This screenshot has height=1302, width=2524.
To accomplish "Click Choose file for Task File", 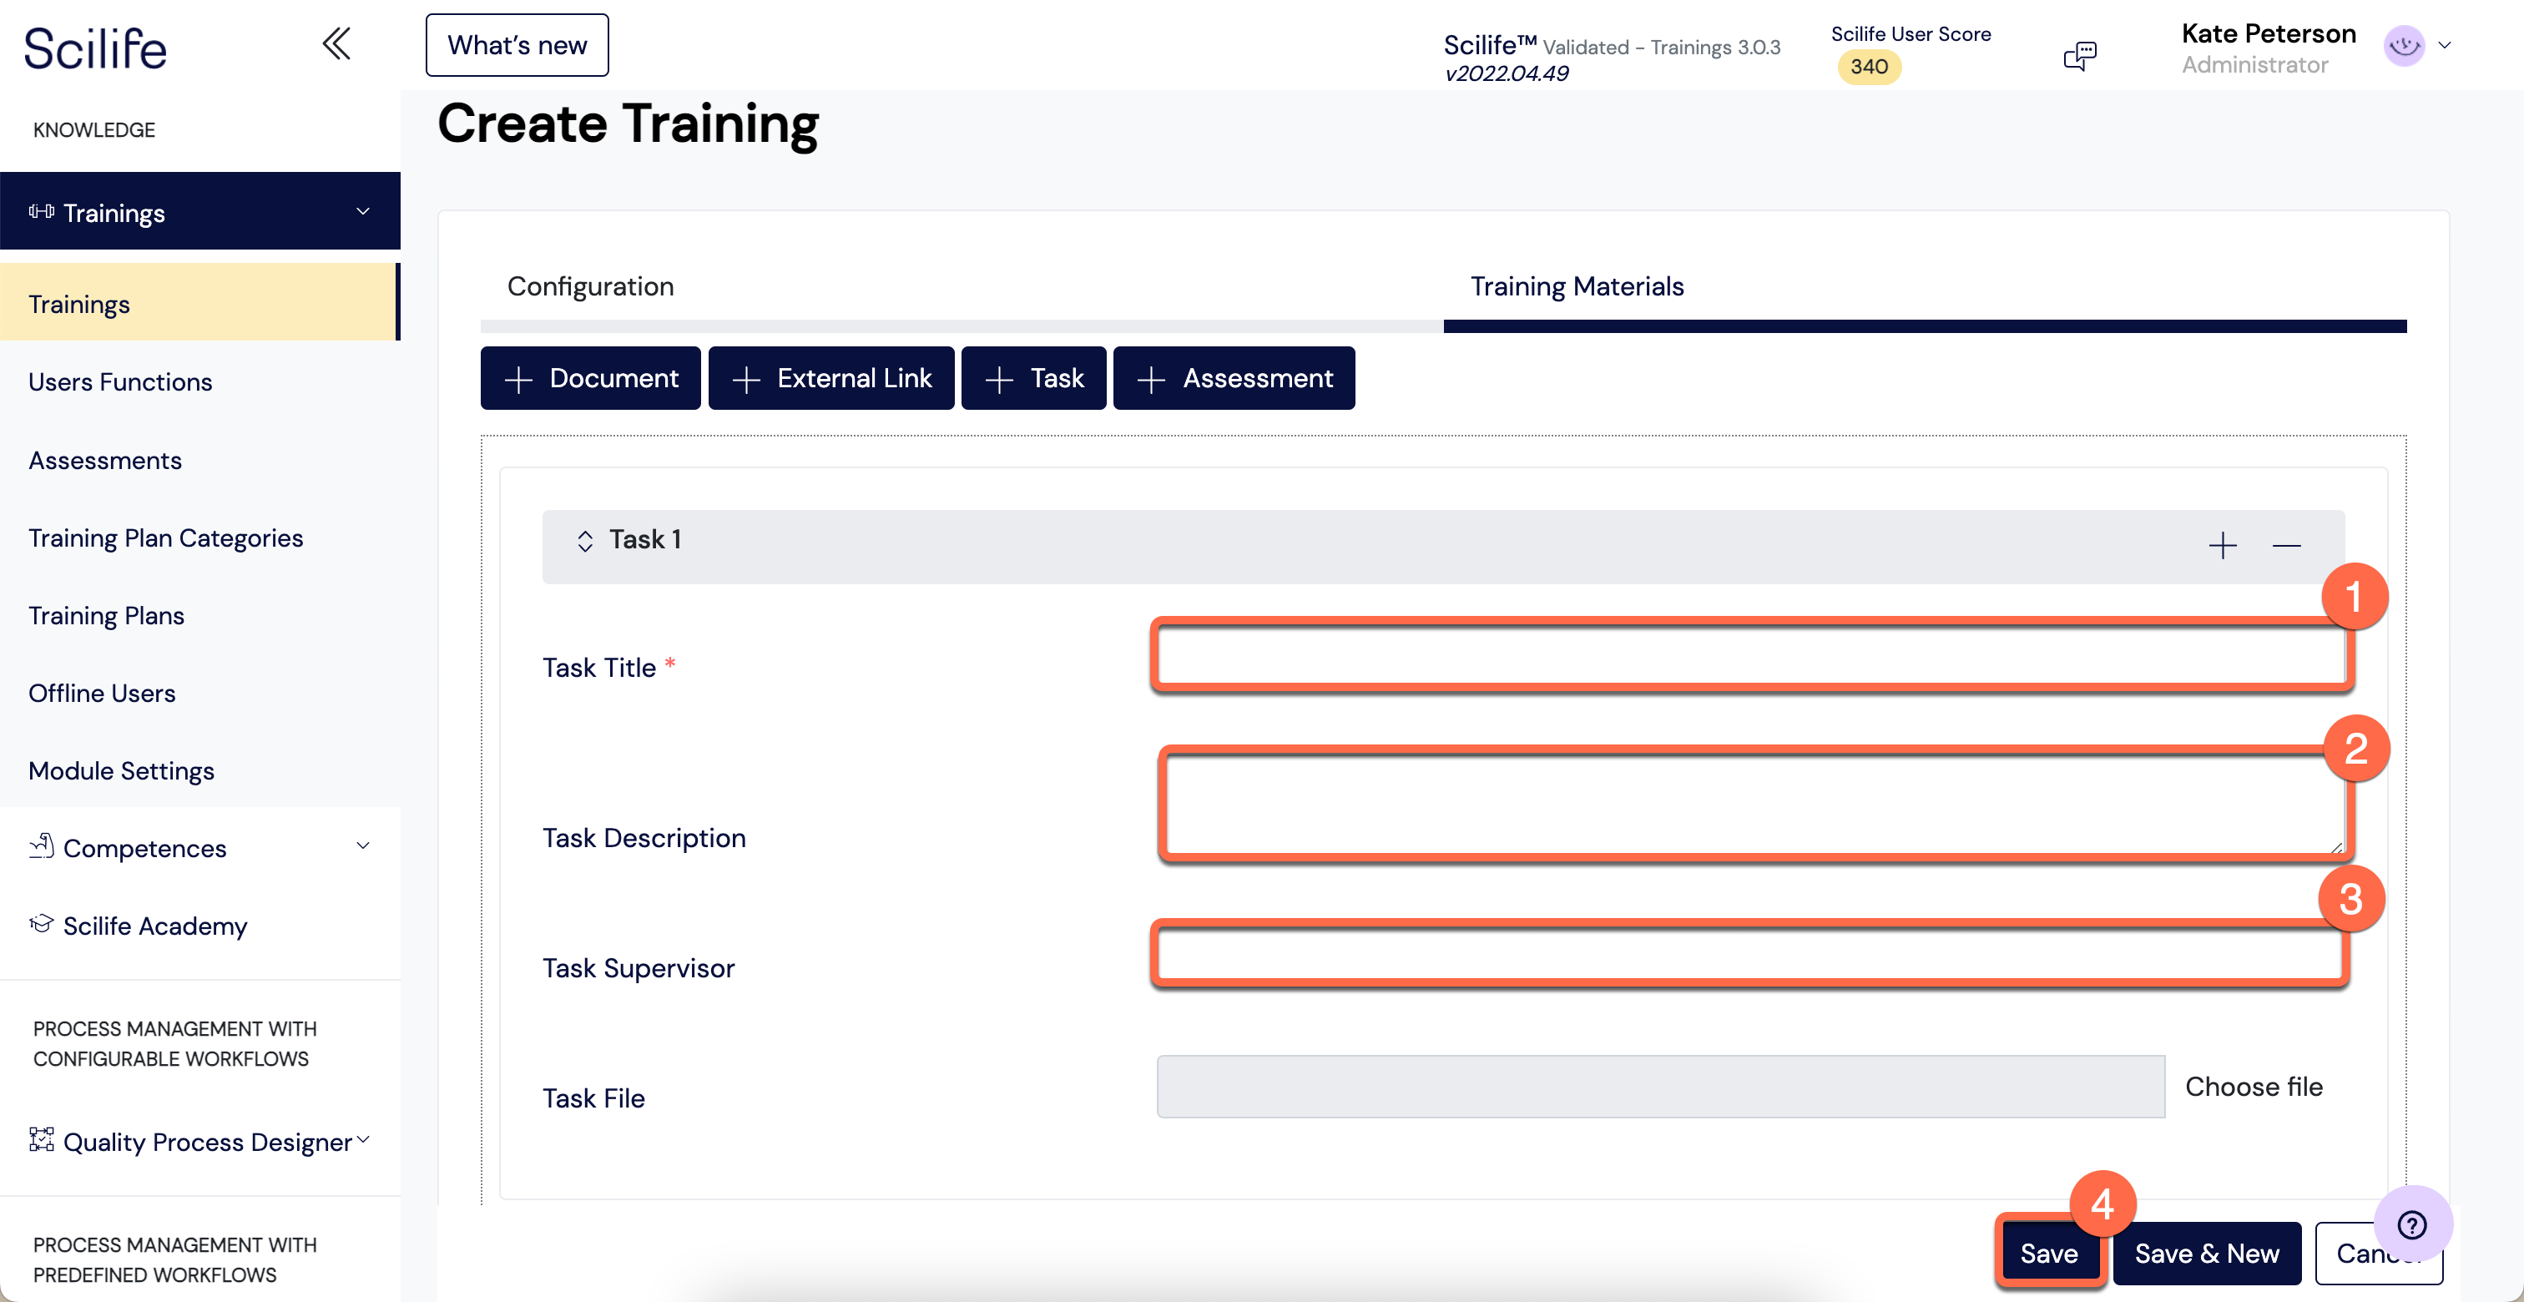I will click(x=2254, y=1087).
